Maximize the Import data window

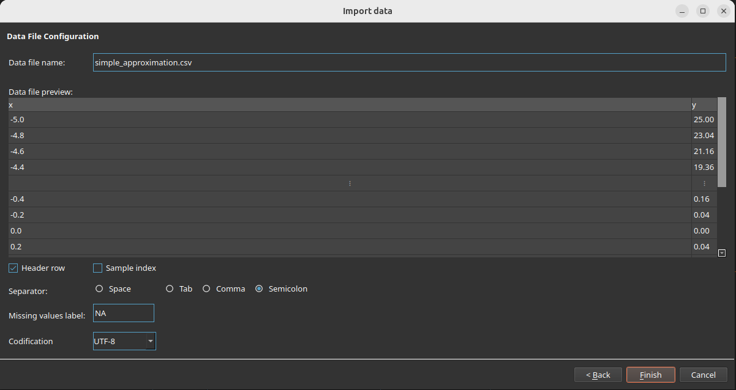pos(703,11)
